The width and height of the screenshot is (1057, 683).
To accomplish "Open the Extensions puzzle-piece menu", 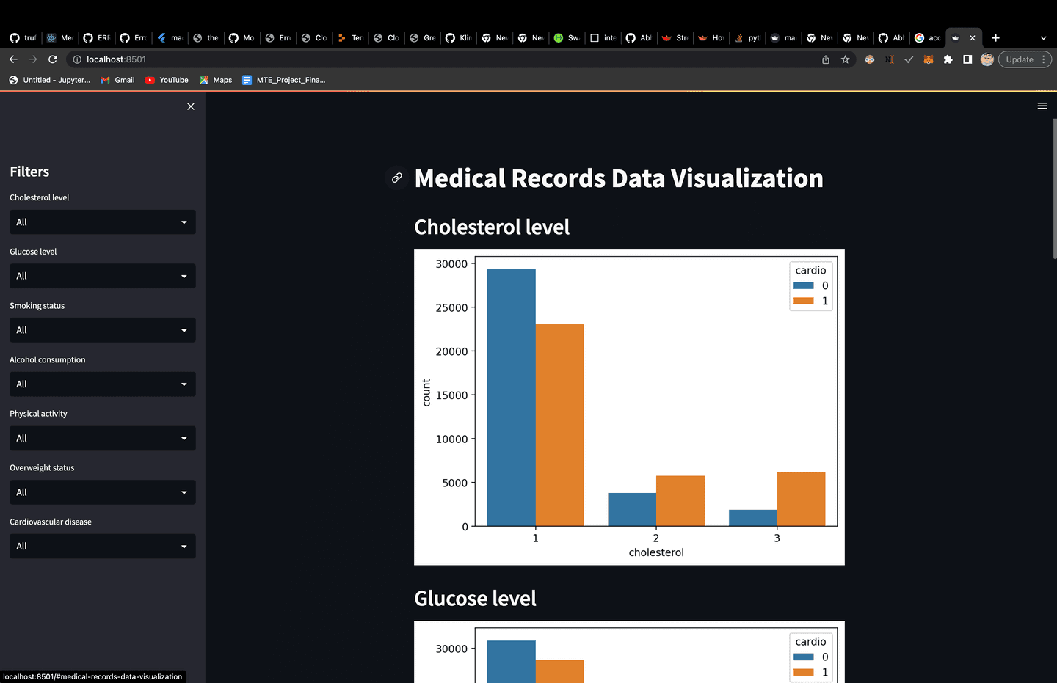I will pos(948,59).
